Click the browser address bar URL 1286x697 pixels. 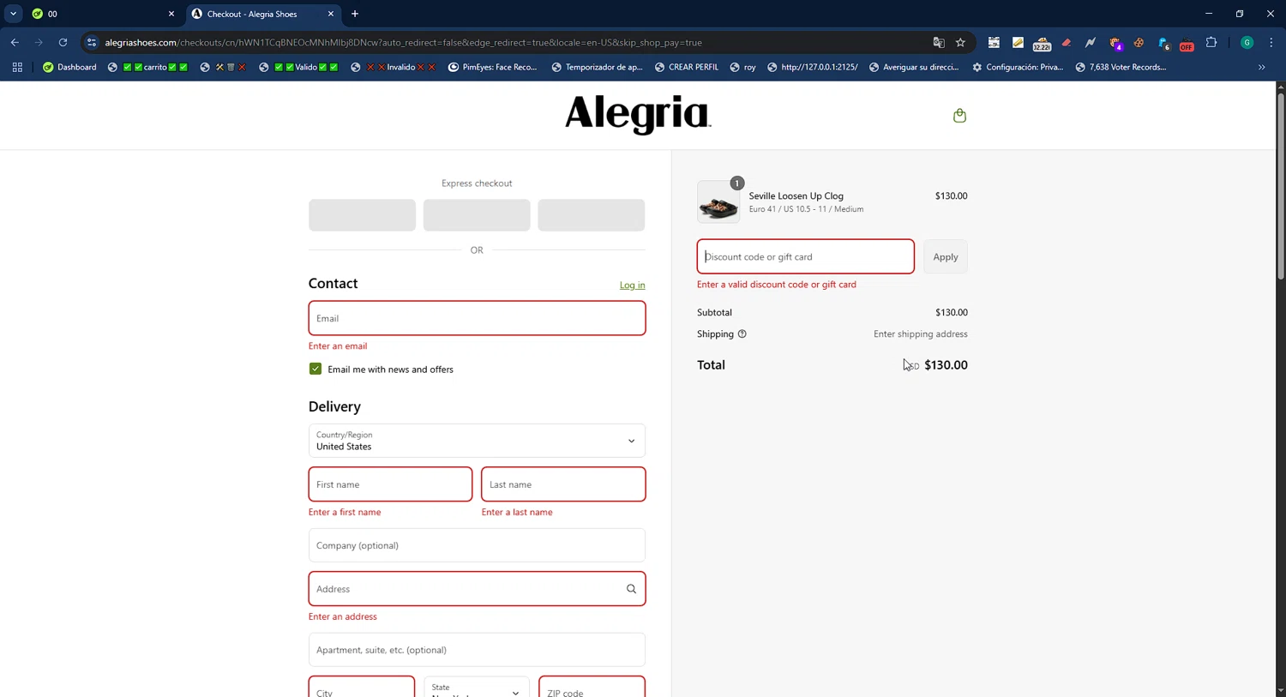coord(403,42)
